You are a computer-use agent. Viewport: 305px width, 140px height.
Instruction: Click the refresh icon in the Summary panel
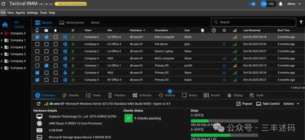[38, 104]
